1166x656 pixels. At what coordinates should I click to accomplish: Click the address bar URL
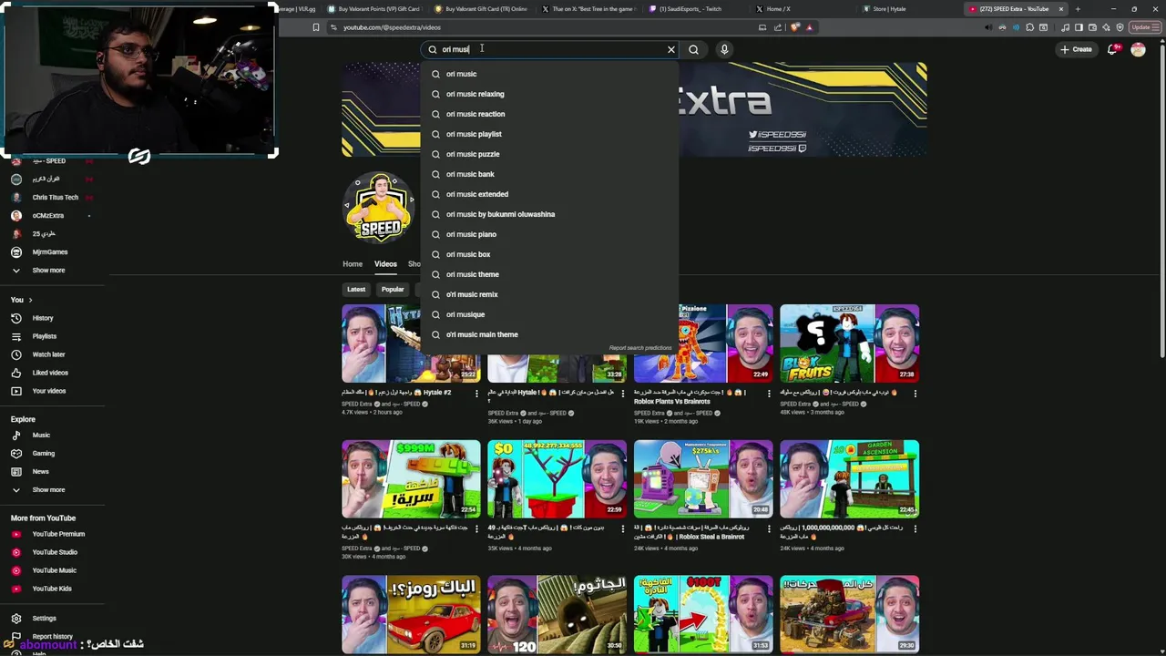tap(392, 27)
